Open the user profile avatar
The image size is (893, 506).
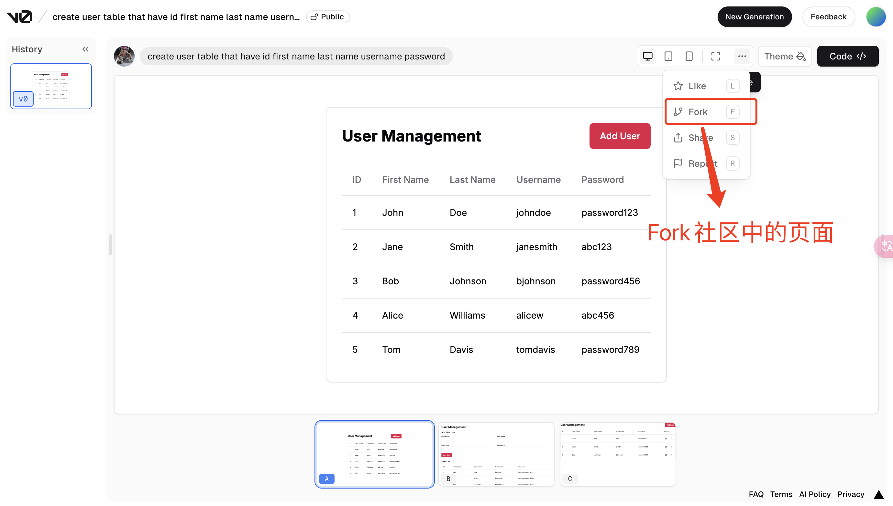click(876, 17)
